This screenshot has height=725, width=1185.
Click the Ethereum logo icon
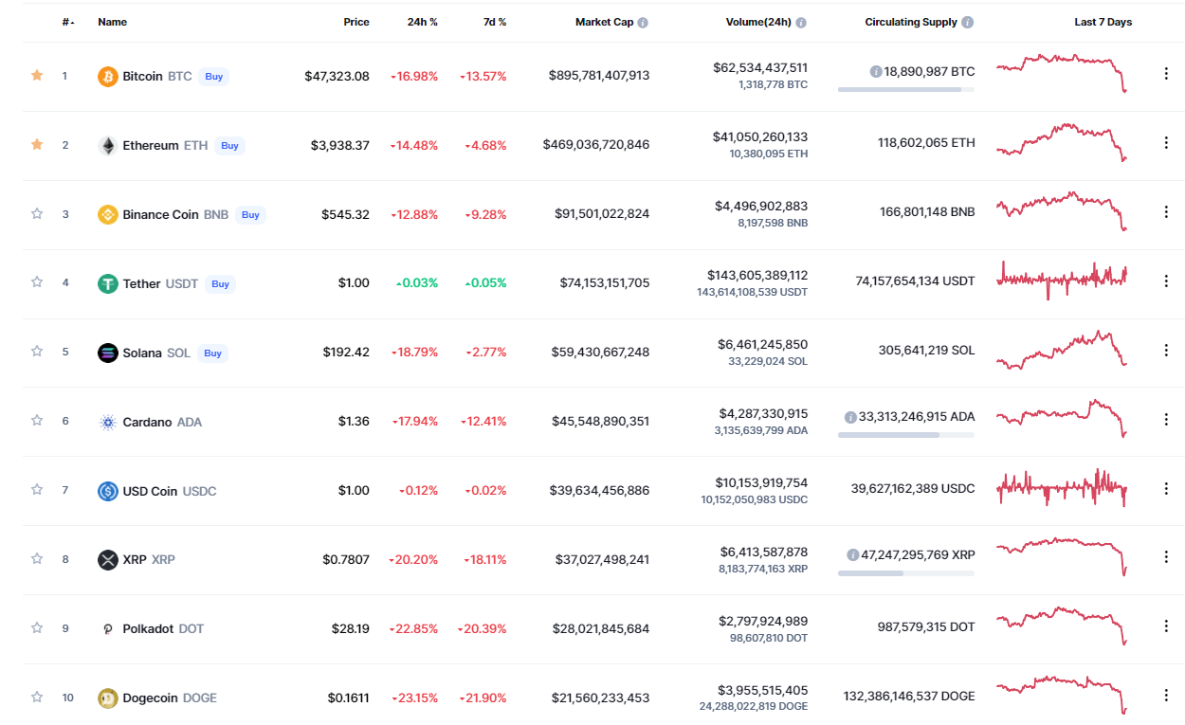tap(108, 145)
